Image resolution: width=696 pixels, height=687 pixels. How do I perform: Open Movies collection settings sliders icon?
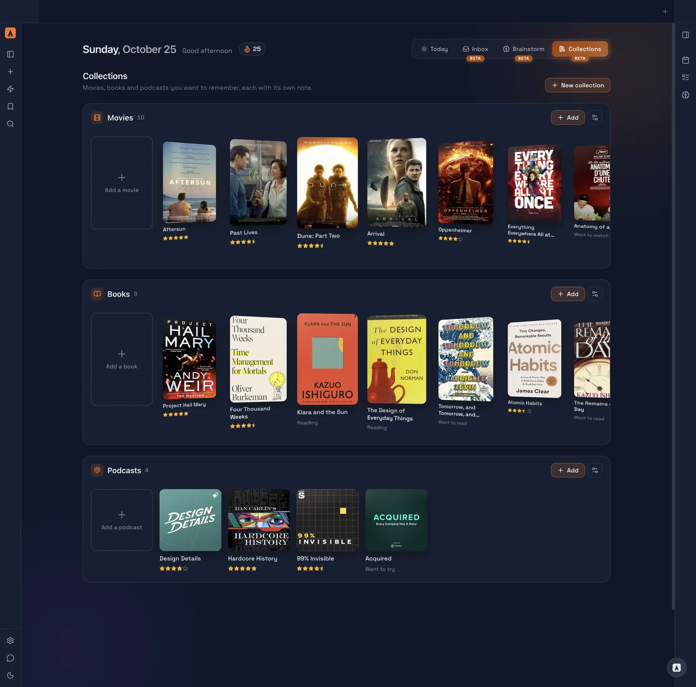click(595, 117)
